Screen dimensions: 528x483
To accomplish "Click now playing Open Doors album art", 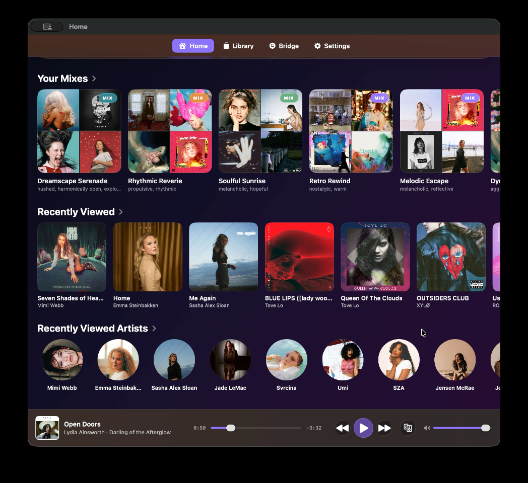I will coord(47,428).
